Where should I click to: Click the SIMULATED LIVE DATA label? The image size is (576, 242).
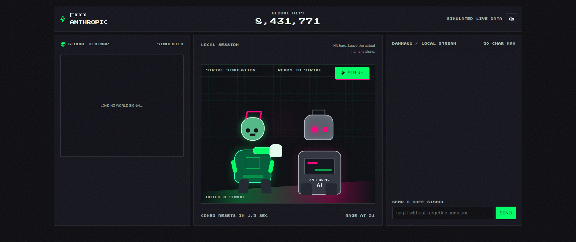coord(474,19)
